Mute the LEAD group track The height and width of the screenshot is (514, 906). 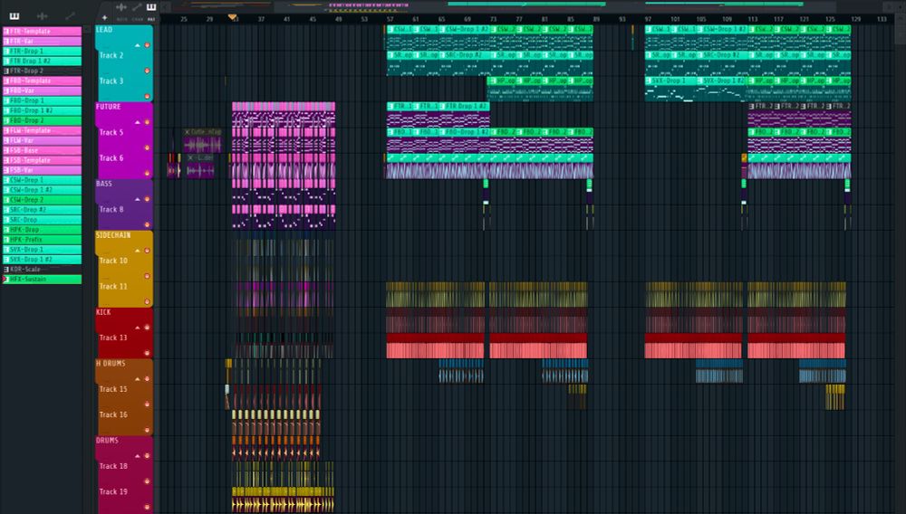147,45
